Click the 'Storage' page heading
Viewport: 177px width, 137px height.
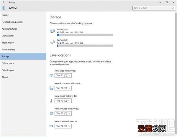tap(55, 17)
